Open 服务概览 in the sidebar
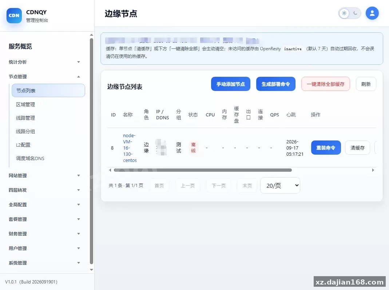389x290 pixels. [20, 46]
